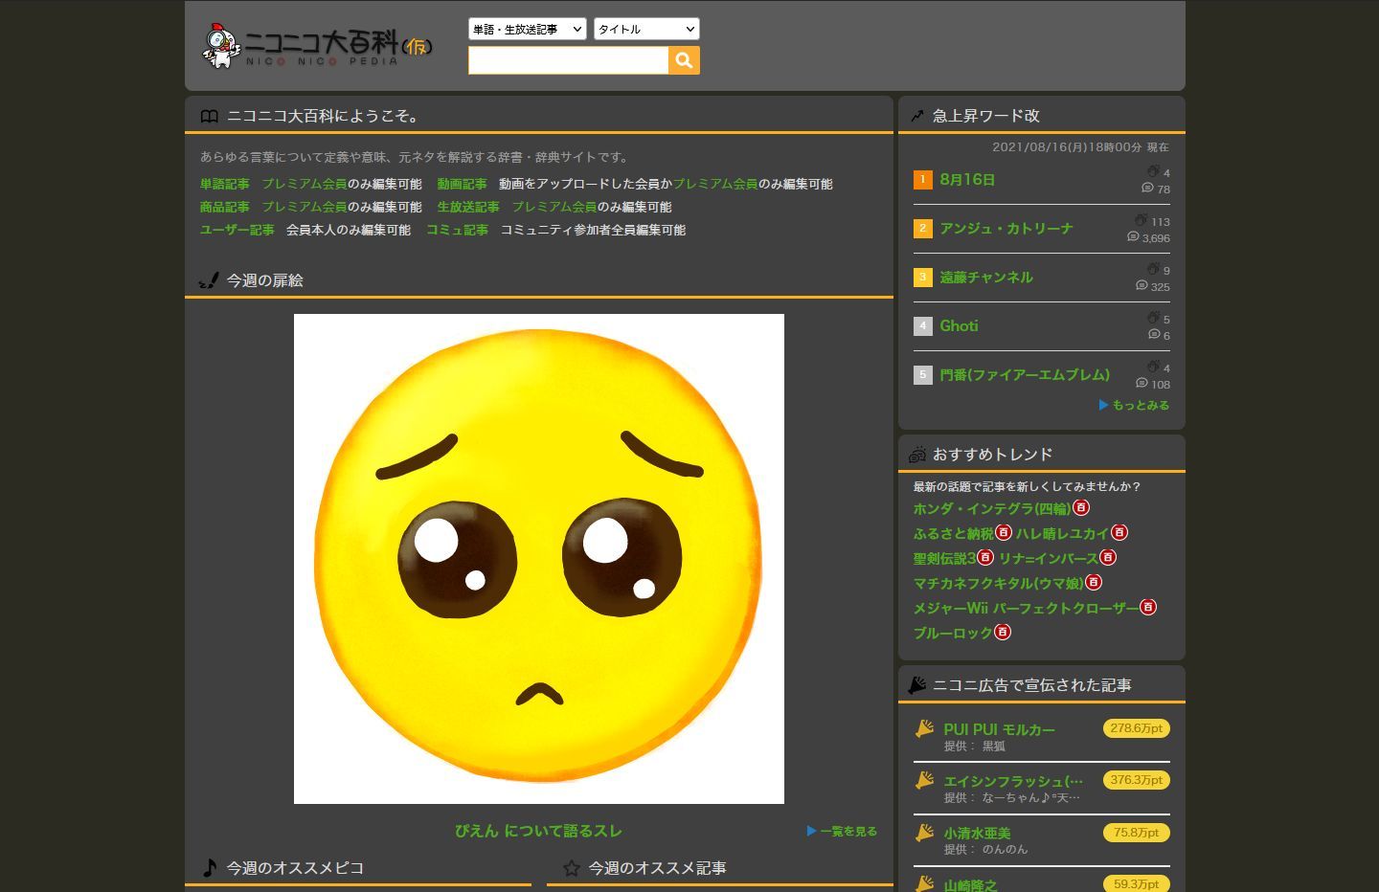Image resolution: width=1379 pixels, height=892 pixels.
Task: Click the rank 5 gray badge
Action: [923, 374]
